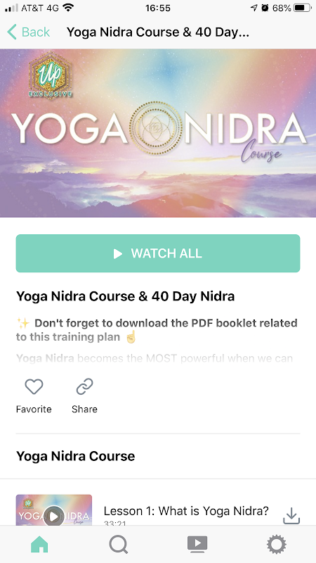Tap the Back chevron arrow
Image resolution: width=316 pixels, height=563 pixels.
point(12,32)
